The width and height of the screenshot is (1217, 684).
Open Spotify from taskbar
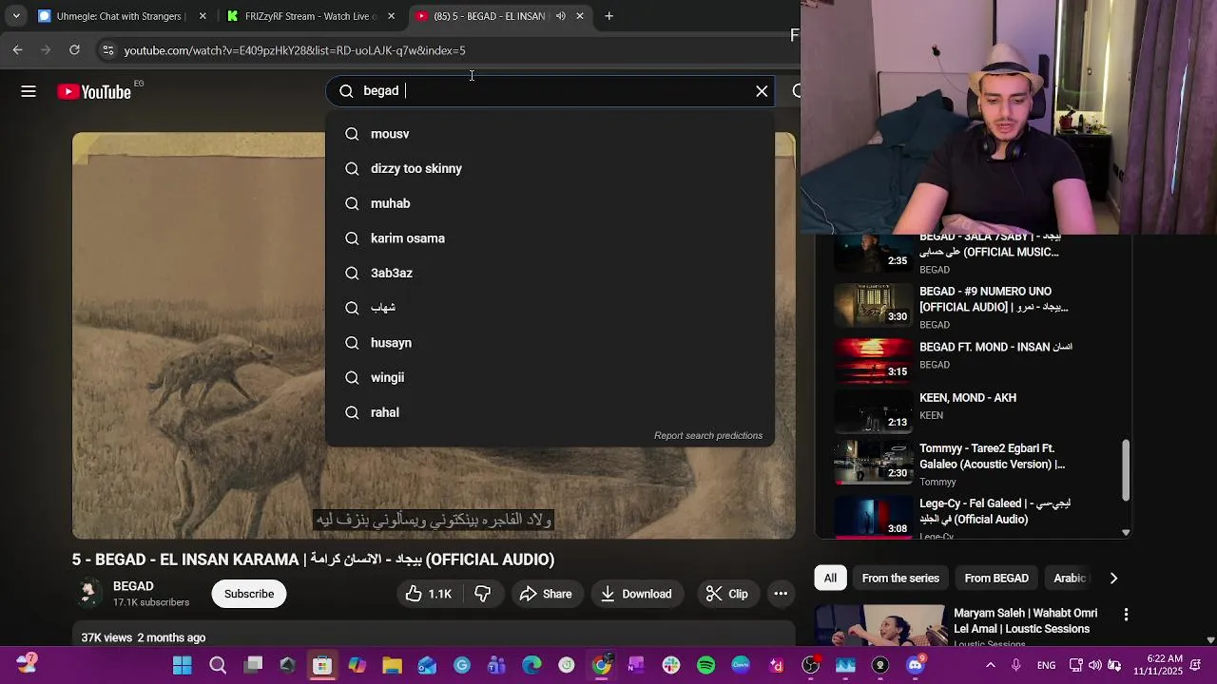tap(706, 665)
